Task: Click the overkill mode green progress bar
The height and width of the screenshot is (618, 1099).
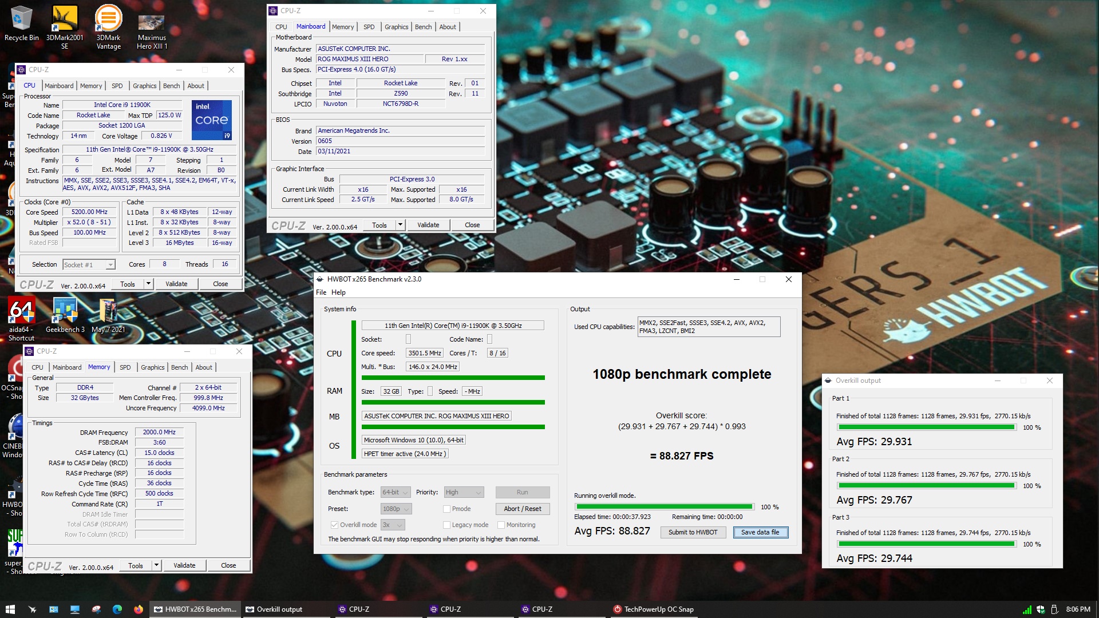Action: pos(664,507)
